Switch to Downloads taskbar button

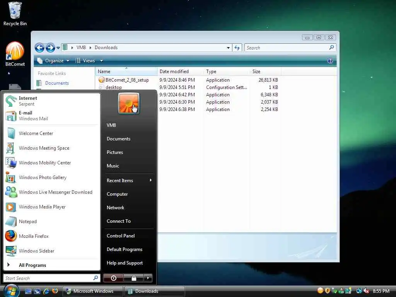155,291
